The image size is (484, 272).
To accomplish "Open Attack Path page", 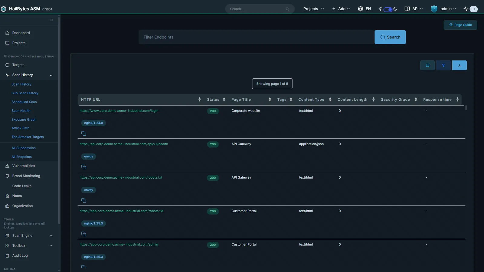I will (20, 128).
